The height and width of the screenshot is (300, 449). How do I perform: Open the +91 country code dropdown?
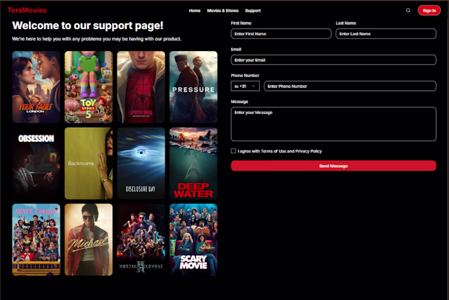click(x=245, y=86)
